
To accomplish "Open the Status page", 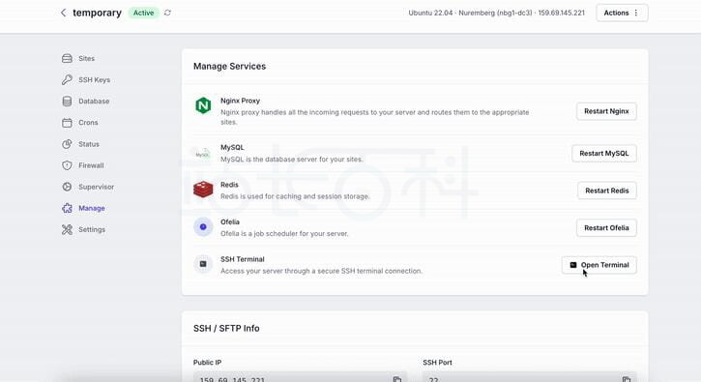I will pyautogui.click(x=89, y=144).
